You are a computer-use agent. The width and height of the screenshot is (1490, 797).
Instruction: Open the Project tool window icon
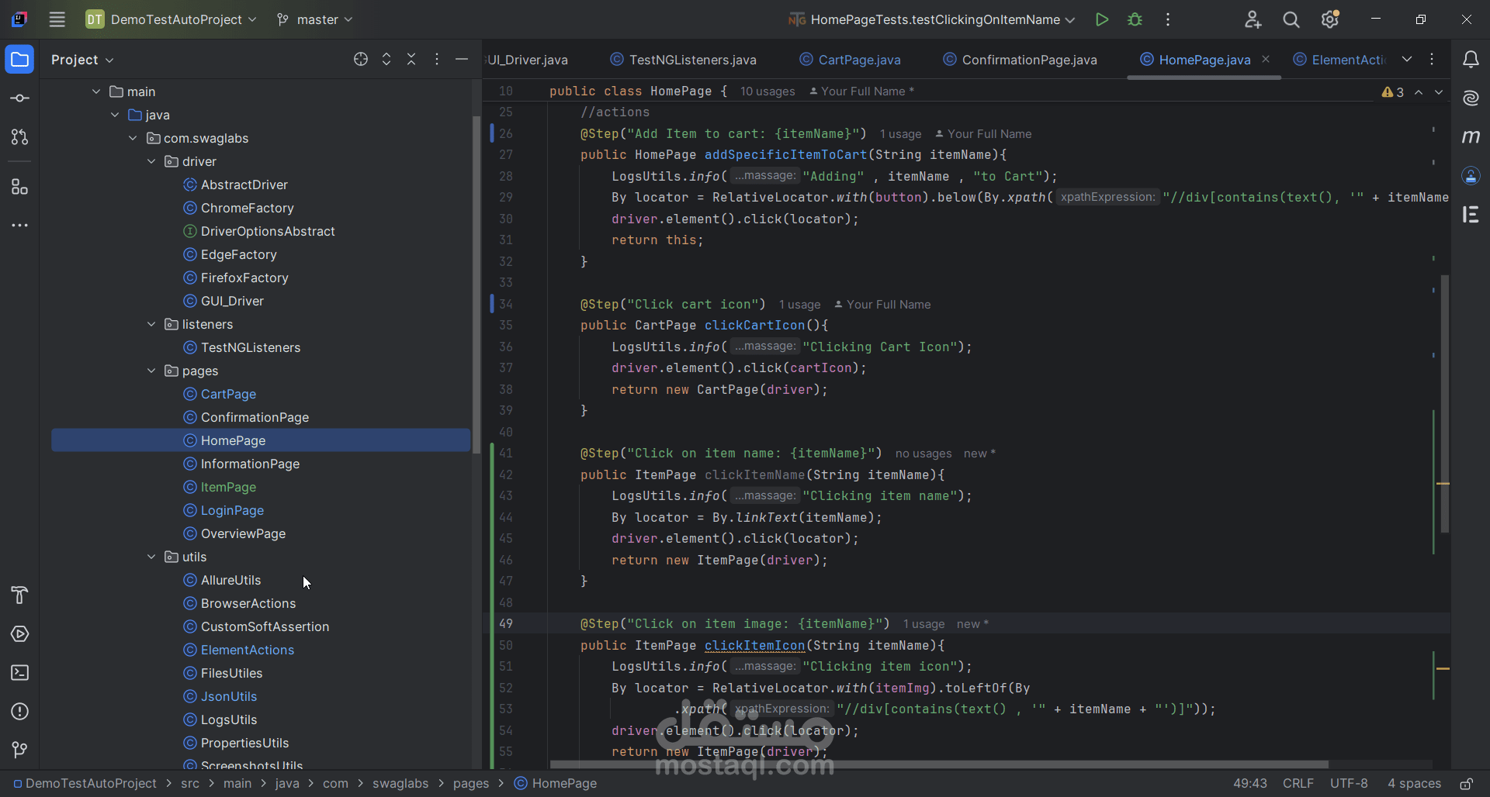tap(19, 60)
